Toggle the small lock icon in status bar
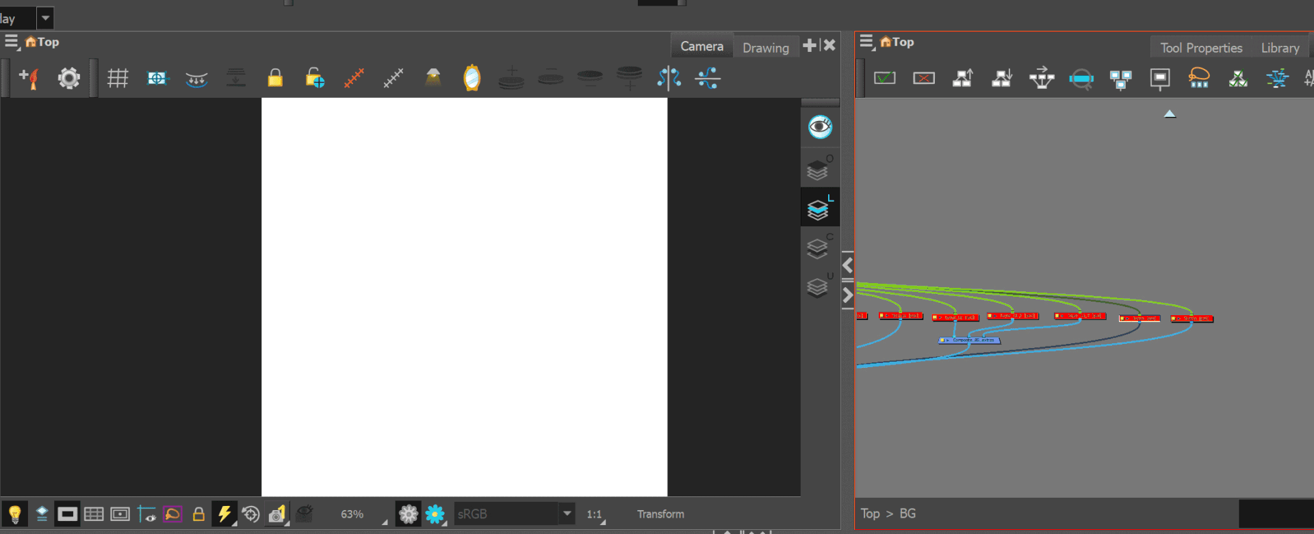Viewport: 1314px width, 534px height. tap(198, 514)
